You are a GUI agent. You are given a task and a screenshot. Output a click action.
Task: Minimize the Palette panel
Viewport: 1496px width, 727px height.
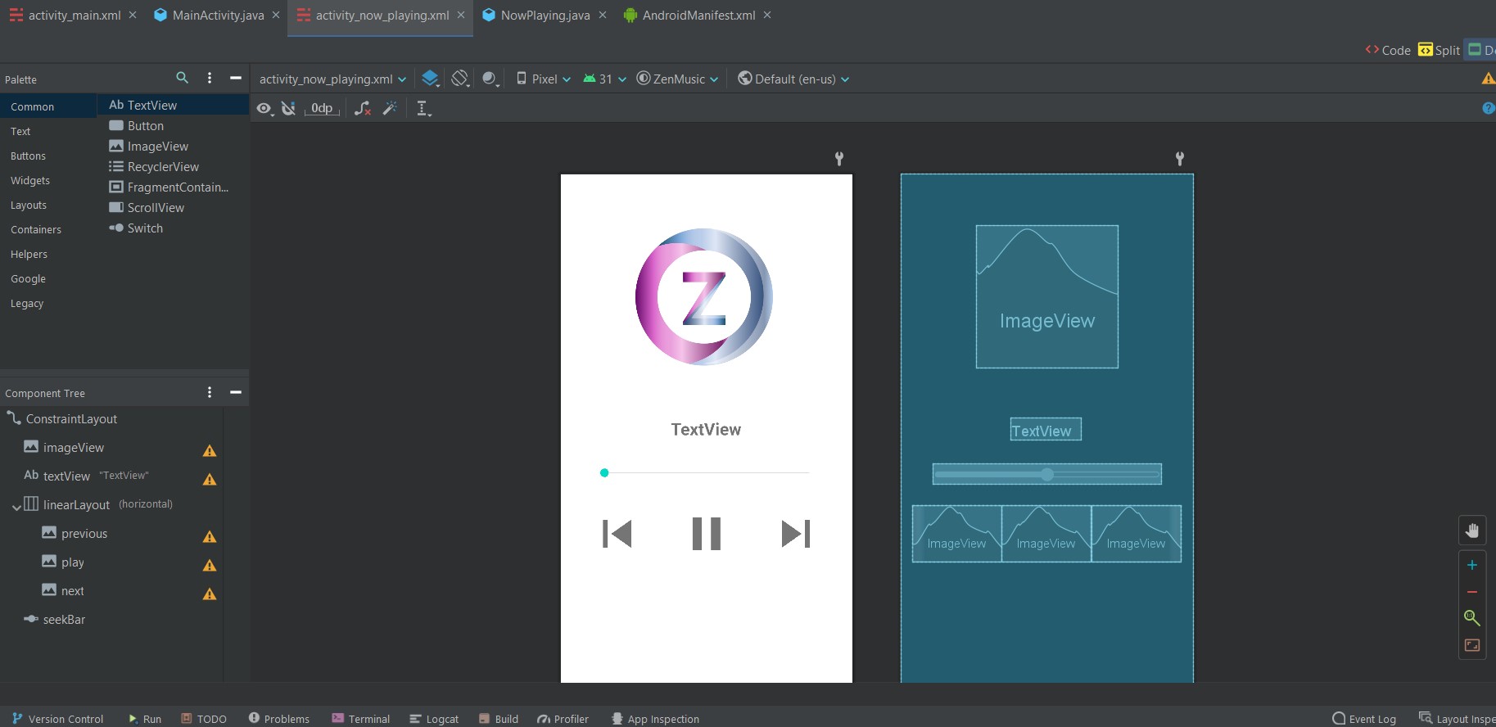click(x=236, y=78)
